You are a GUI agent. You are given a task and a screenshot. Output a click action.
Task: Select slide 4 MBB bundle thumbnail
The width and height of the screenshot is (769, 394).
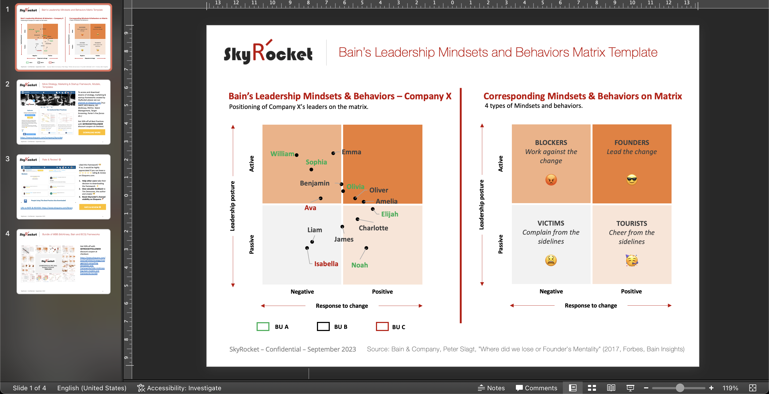point(64,262)
